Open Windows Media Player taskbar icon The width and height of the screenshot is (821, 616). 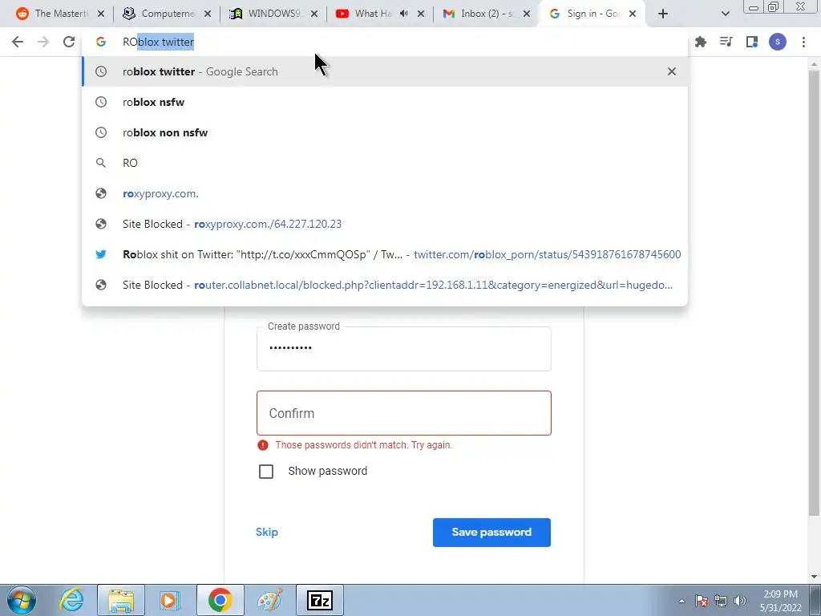pyautogui.click(x=169, y=600)
